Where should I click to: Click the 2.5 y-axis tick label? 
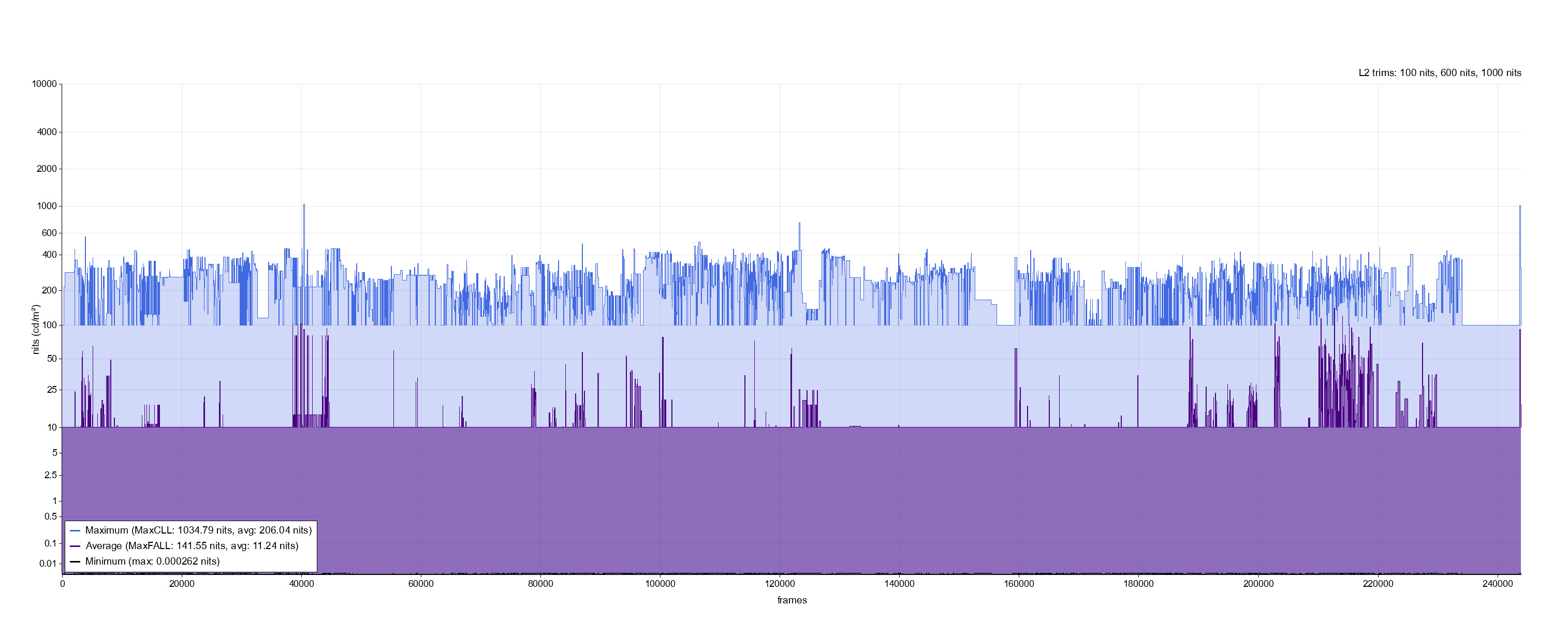click(x=50, y=475)
